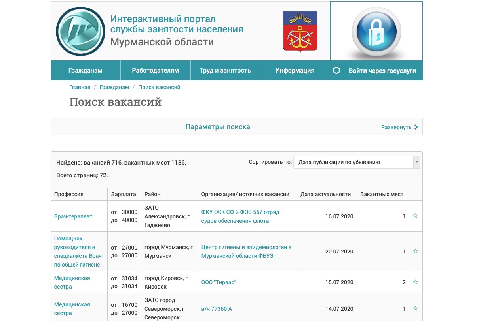Click salary cell от 31034 до 31034
496x321 pixels.
(124, 282)
